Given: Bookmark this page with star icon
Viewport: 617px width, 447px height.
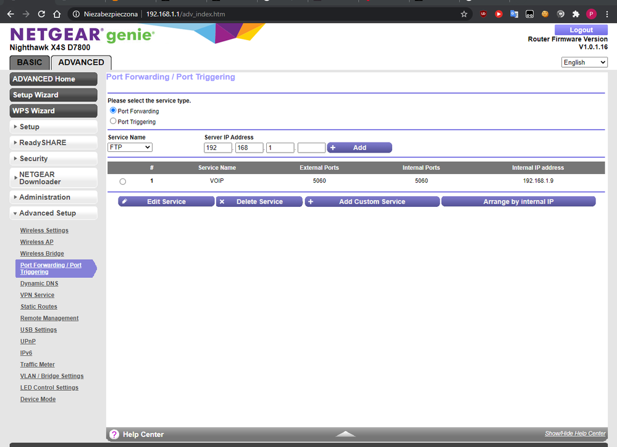Looking at the screenshot, I should pos(464,14).
